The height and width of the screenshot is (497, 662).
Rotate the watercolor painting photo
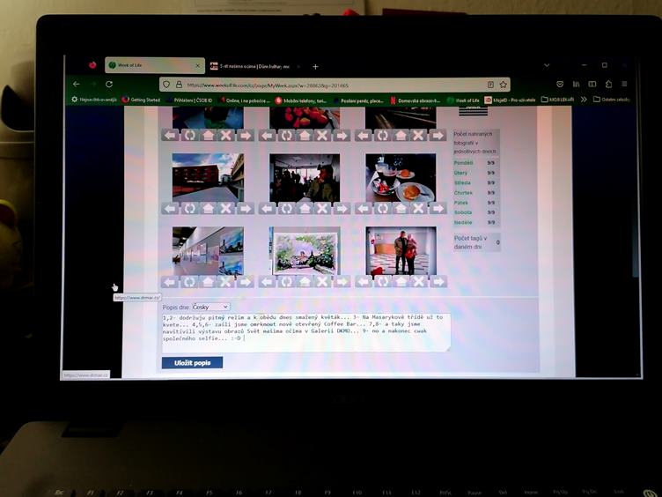(286, 282)
